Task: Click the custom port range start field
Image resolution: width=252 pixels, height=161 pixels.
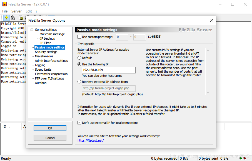Action: point(122,37)
